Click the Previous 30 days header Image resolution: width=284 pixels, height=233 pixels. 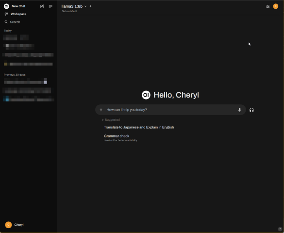pyautogui.click(x=15, y=75)
